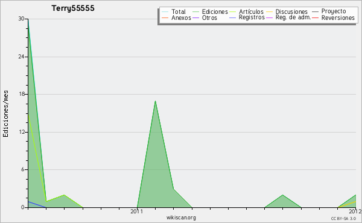
Task: Click the 30 y-axis tick label
Action: (x=22, y=19)
